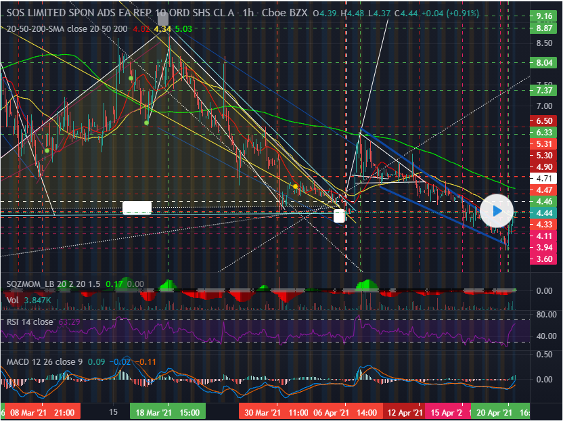Viewport: 563px width, 421px height.
Task: Select the 12 Apr '21 date marker
Action: click(404, 412)
